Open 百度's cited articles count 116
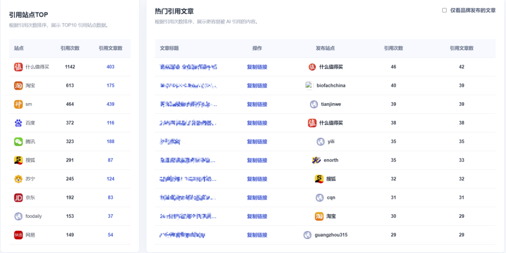This screenshot has height=253, width=506. point(111,123)
